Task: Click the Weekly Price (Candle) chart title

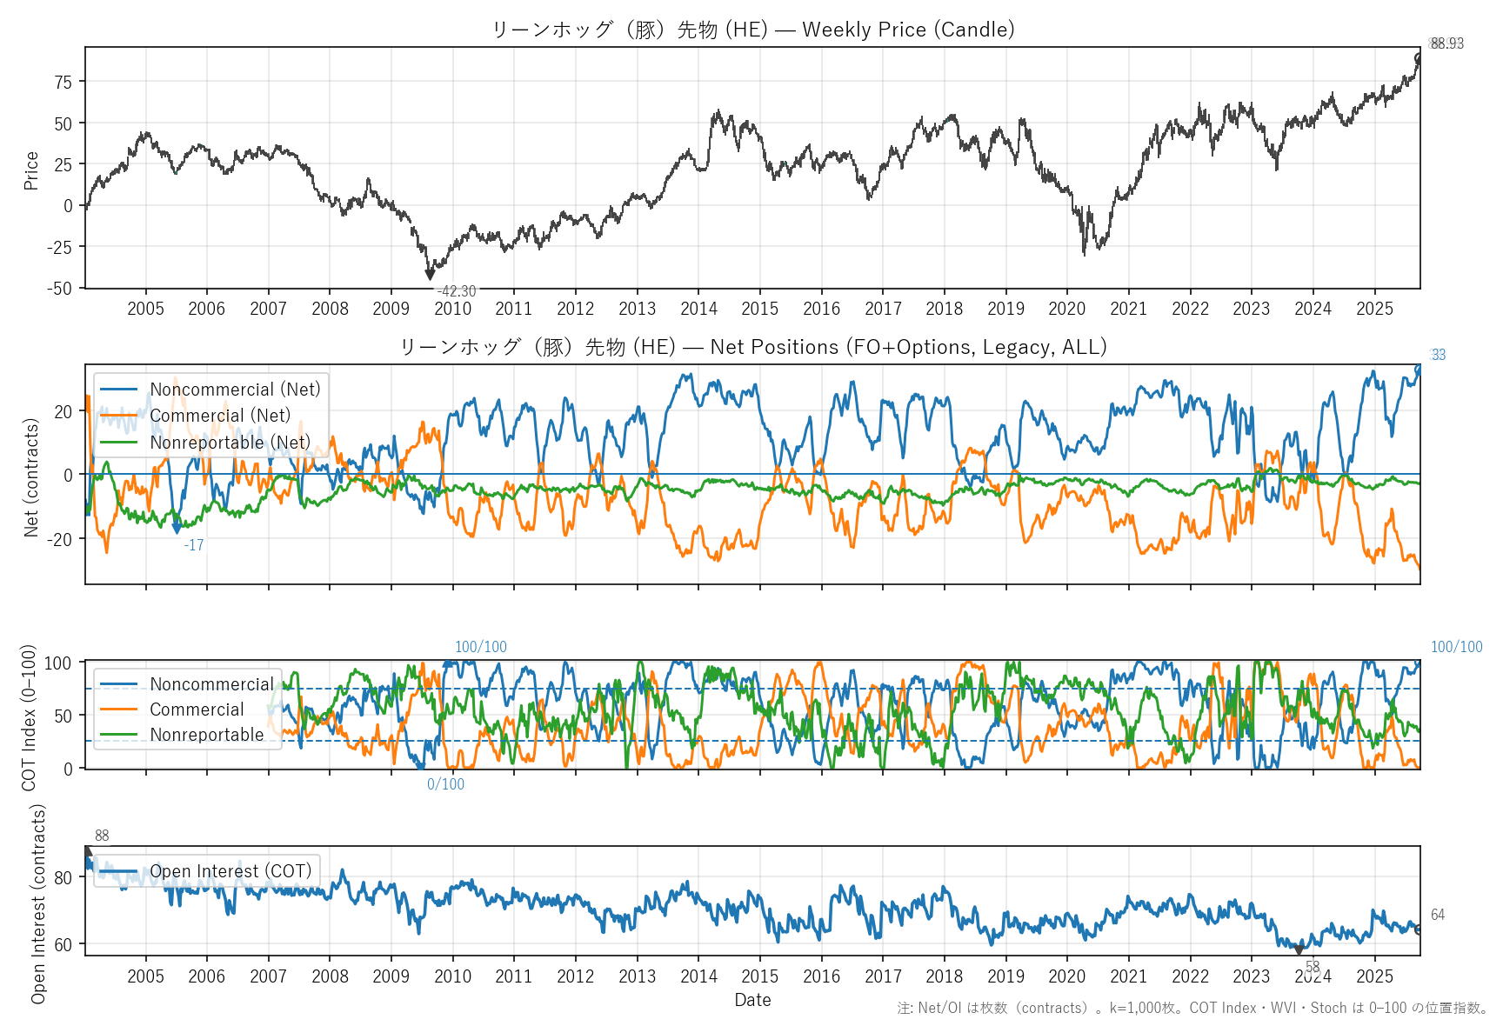Action: [x=752, y=30]
